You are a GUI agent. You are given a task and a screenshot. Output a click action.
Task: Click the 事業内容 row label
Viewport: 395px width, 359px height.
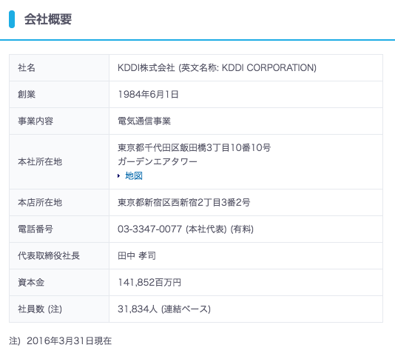click(x=36, y=121)
